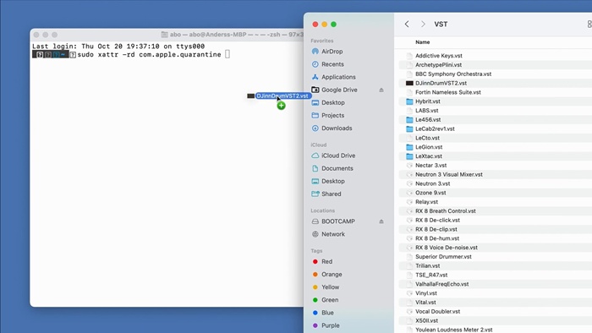This screenshot has height=333, width=592.
Task: Click the LeGion.vst folder icon
Action: click(x=409, y=147)
